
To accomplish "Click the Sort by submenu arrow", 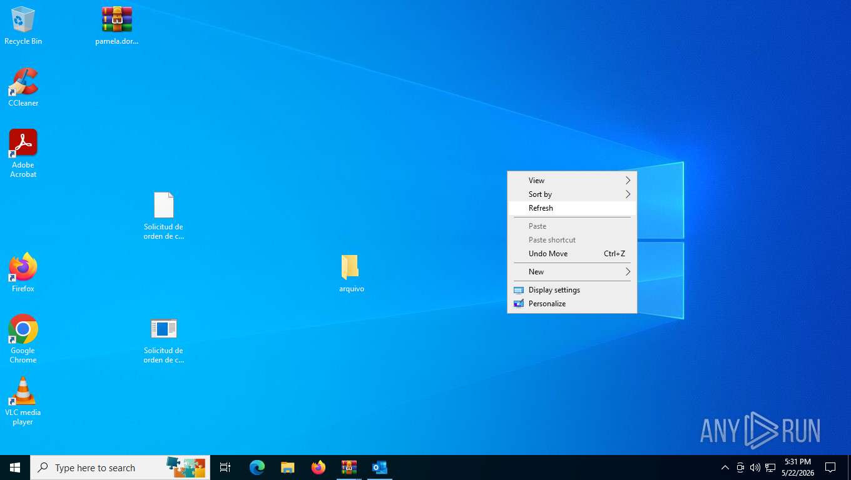I will [x=628, y=194].
